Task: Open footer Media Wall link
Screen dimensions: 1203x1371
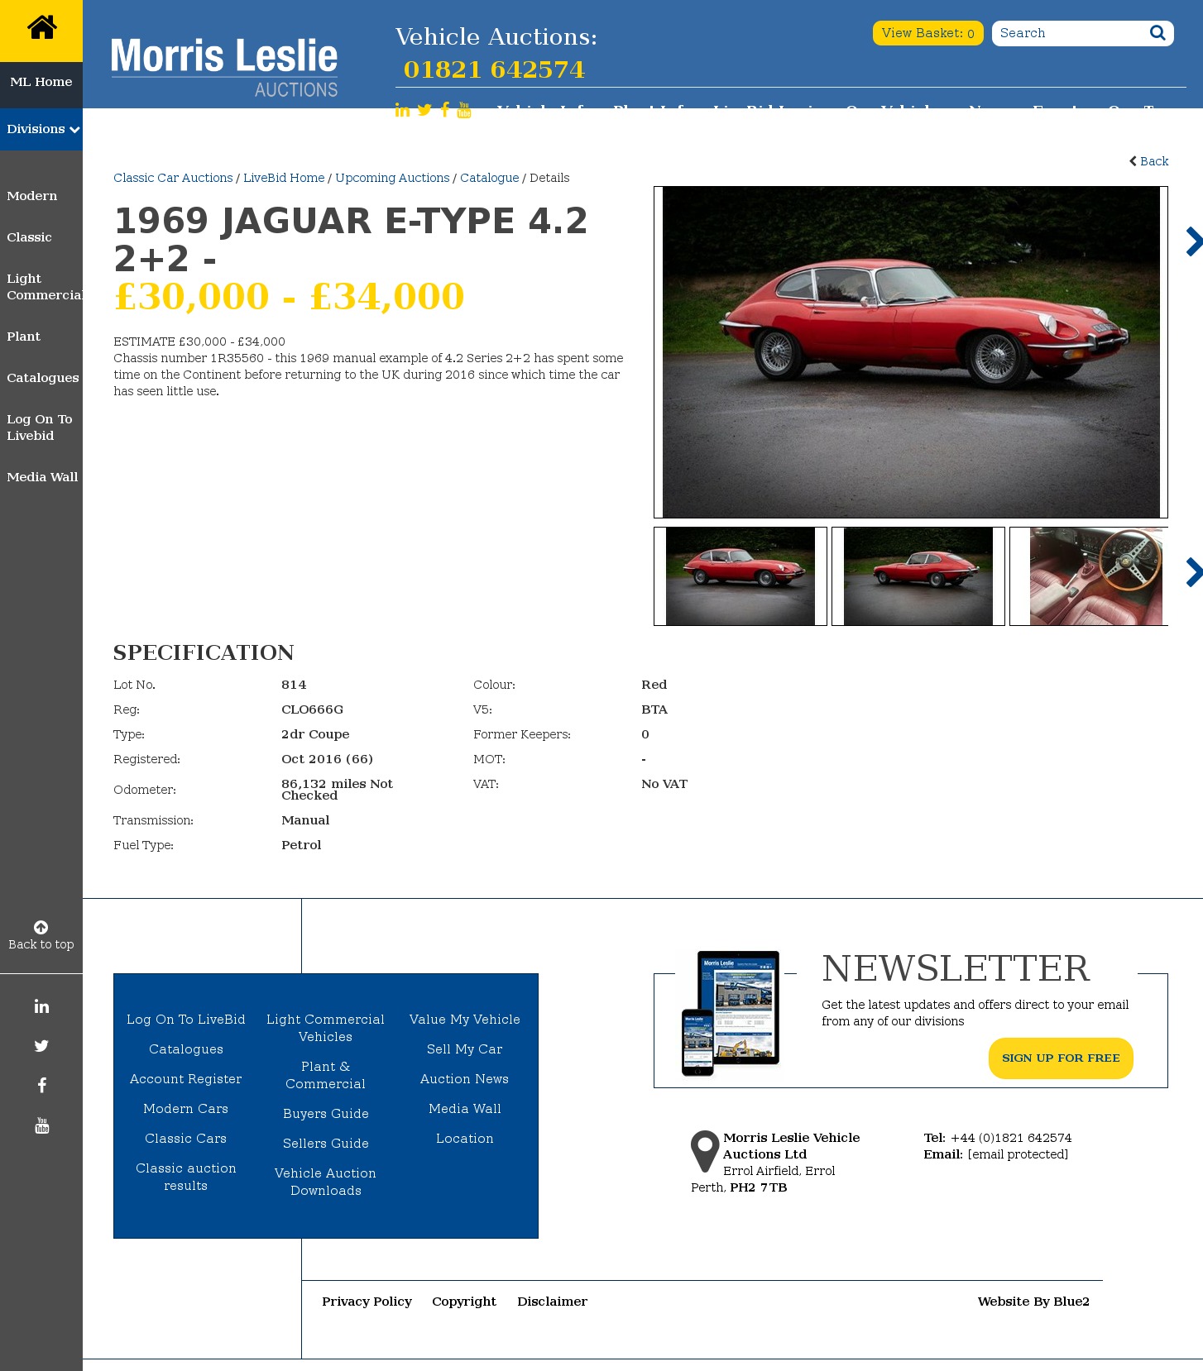Action: click(465, 1109)
